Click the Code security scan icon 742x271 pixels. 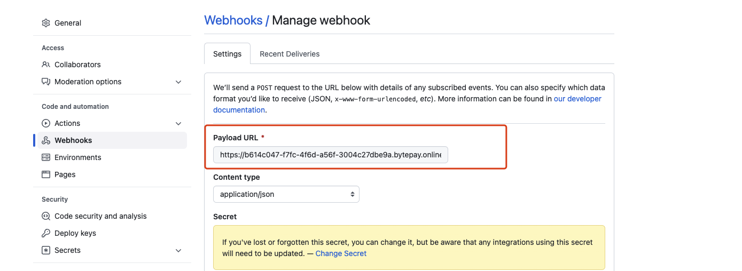pos(46,216)
